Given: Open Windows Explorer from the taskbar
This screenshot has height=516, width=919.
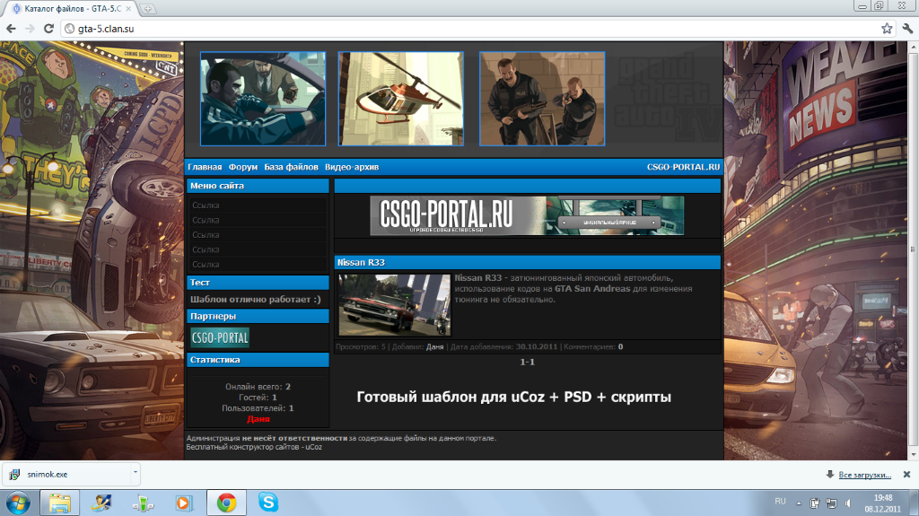Looking at the screenshot, I should click(60, 503).
